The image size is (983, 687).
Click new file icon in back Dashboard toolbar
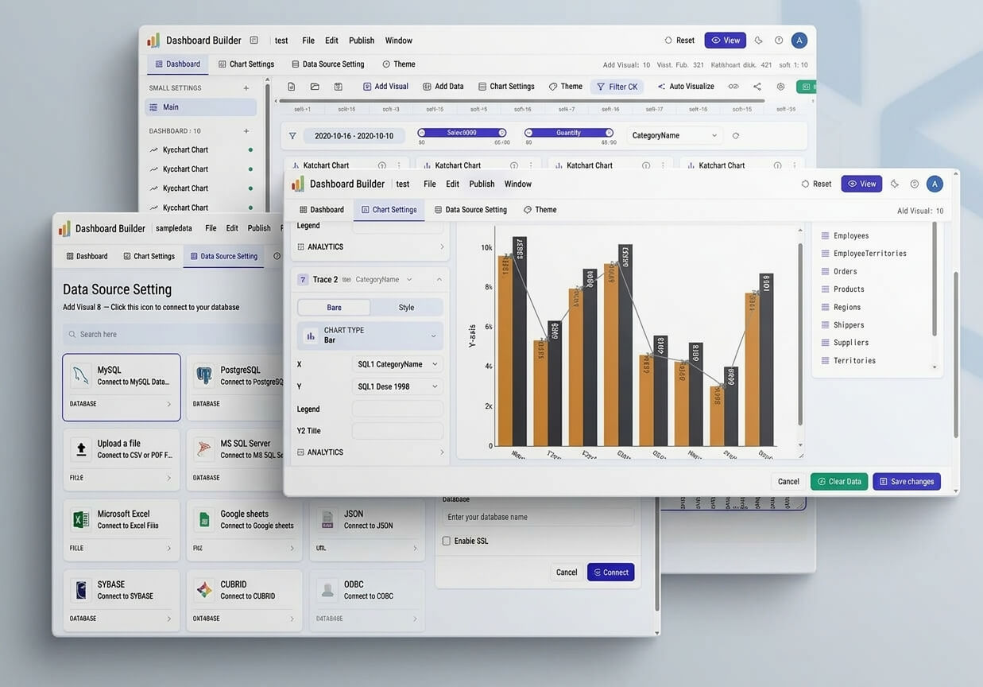(292, 87)
